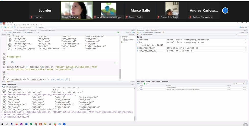Uncheck the DBI package checkbox
249x126 pixels.
pos(138,88)
